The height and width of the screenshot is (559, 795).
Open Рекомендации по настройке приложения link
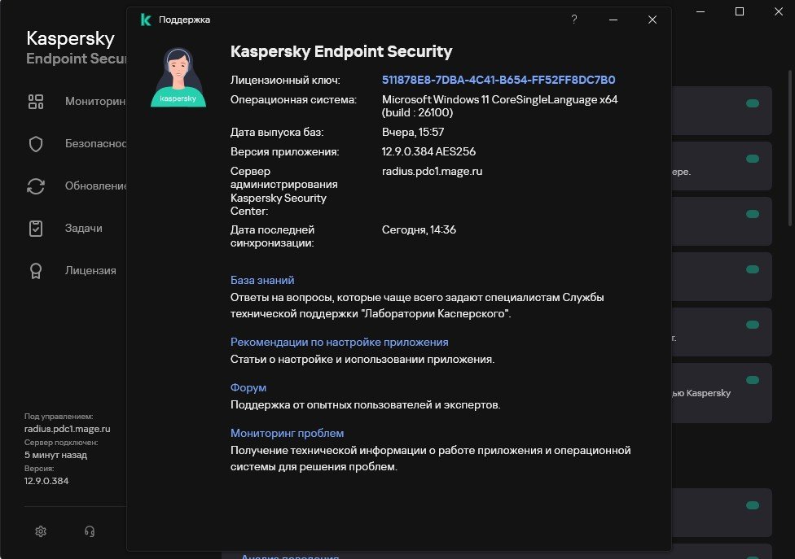click(x=339, y=342)
